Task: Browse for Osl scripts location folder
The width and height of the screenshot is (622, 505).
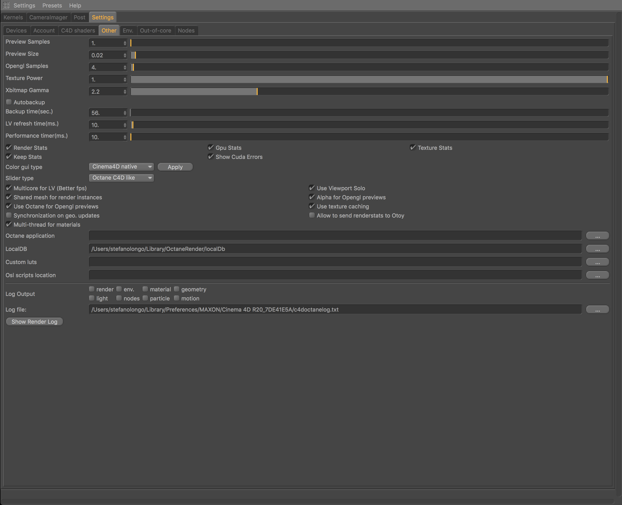Action: click(x=597, y=275)
